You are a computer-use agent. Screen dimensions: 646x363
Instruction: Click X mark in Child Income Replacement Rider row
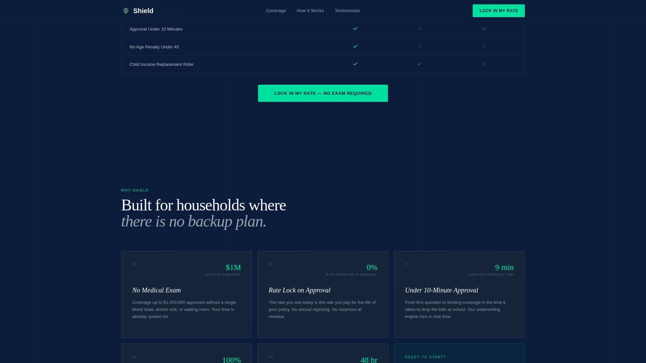[x=484, y=64]
